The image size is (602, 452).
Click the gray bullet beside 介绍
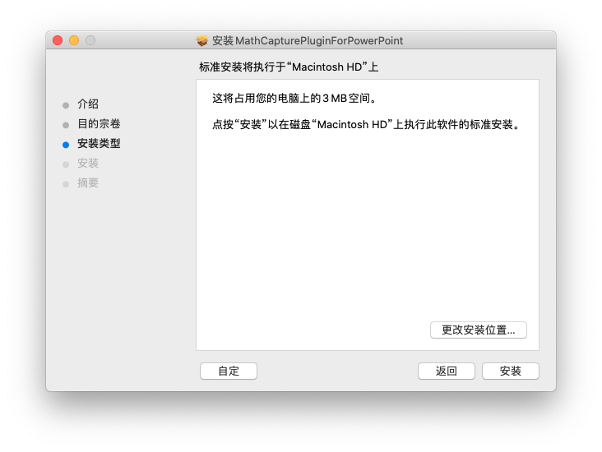(x=66, y=105)
